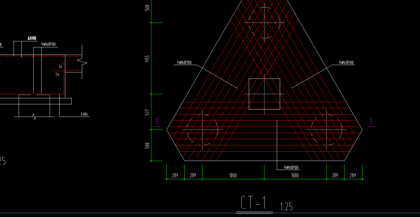The width and height of the screenshot is (420, 217).
Task: Click the 1:25 scale text beside CT-1
Action: (x=286, y=207)
